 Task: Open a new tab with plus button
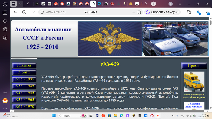click(154, 4)
